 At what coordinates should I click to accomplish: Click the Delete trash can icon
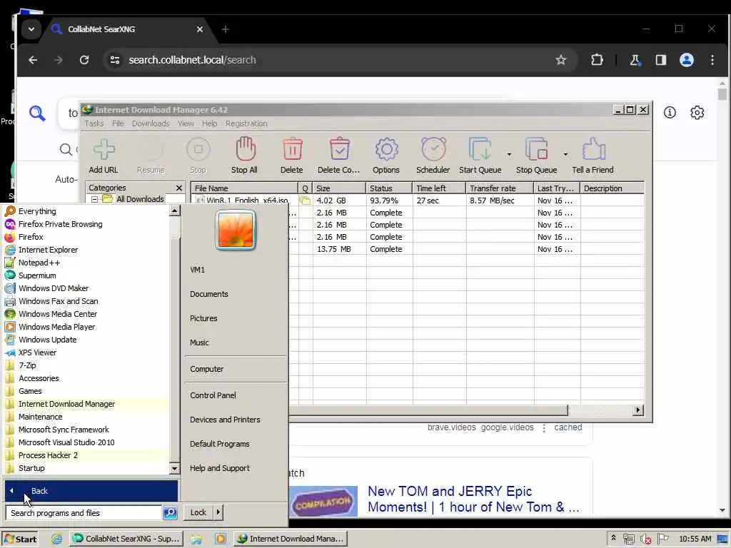pos(292,149)
